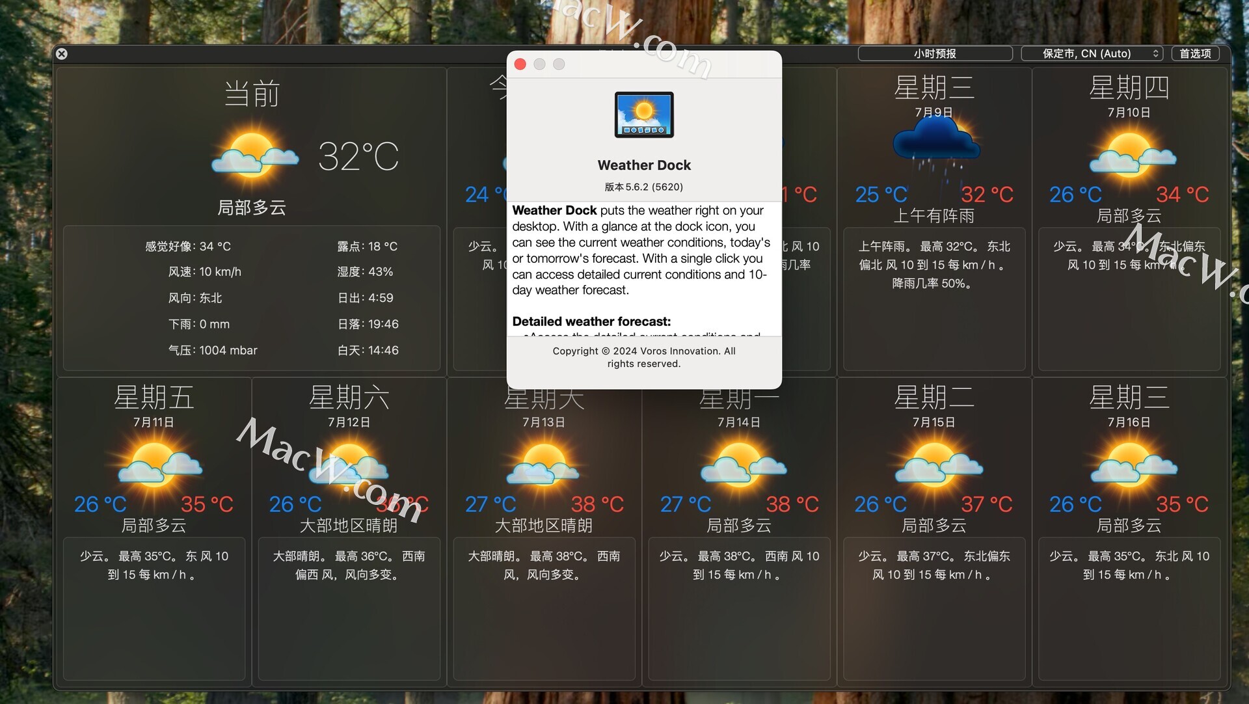Image resolution: width=1249 pixels, height=704 pixels.
Task: Click the Detailed weather forecast: heading
Action: (x=591, y=321)
